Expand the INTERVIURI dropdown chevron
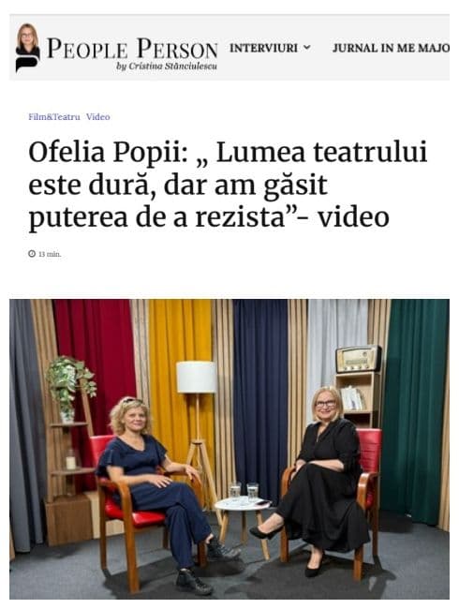This screenshot has width=459, height=609. click(x=306, y=48)
